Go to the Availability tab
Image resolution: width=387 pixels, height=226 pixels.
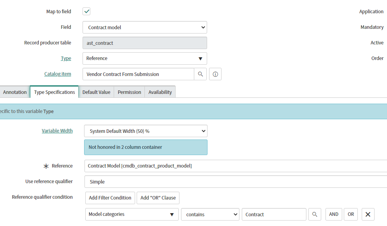160,92
